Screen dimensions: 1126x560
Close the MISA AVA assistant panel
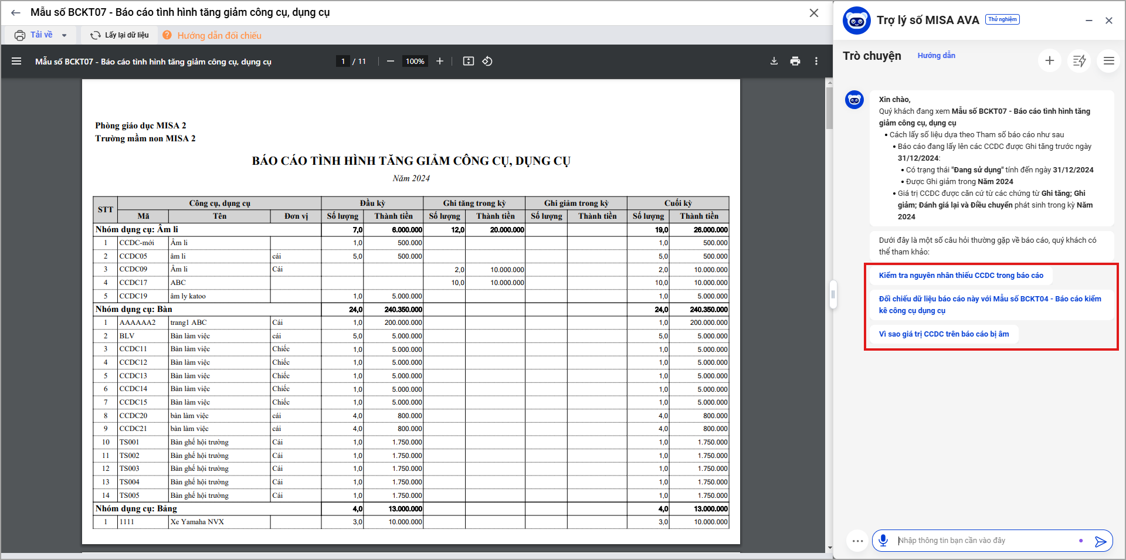point(1109,21)
